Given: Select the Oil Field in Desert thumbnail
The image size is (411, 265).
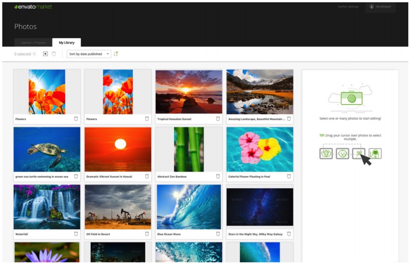Looking at the screenshot, I should point(118,207).
